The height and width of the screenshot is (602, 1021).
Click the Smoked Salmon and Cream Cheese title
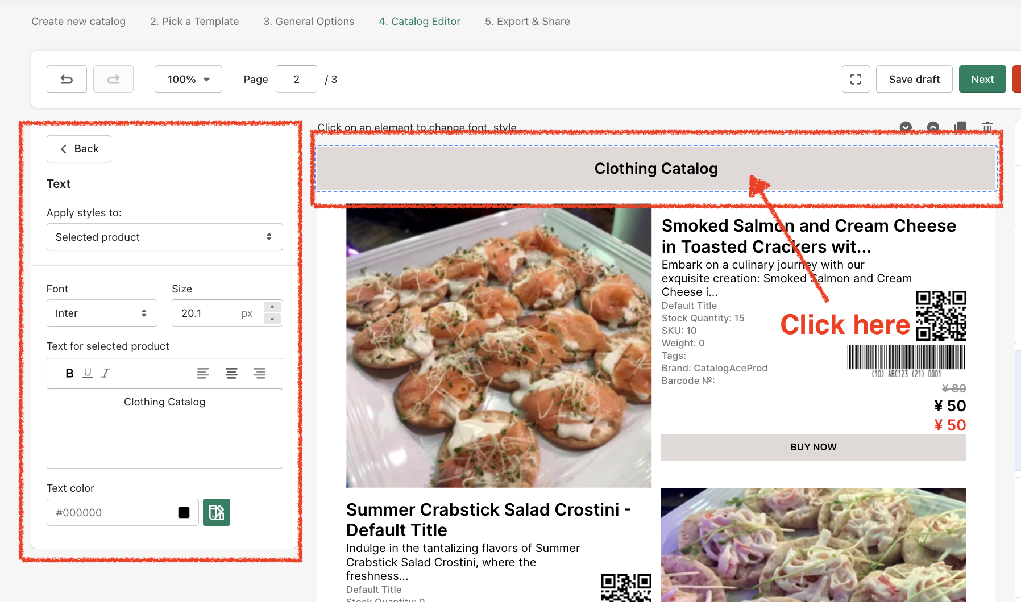(x=808, y=236)
